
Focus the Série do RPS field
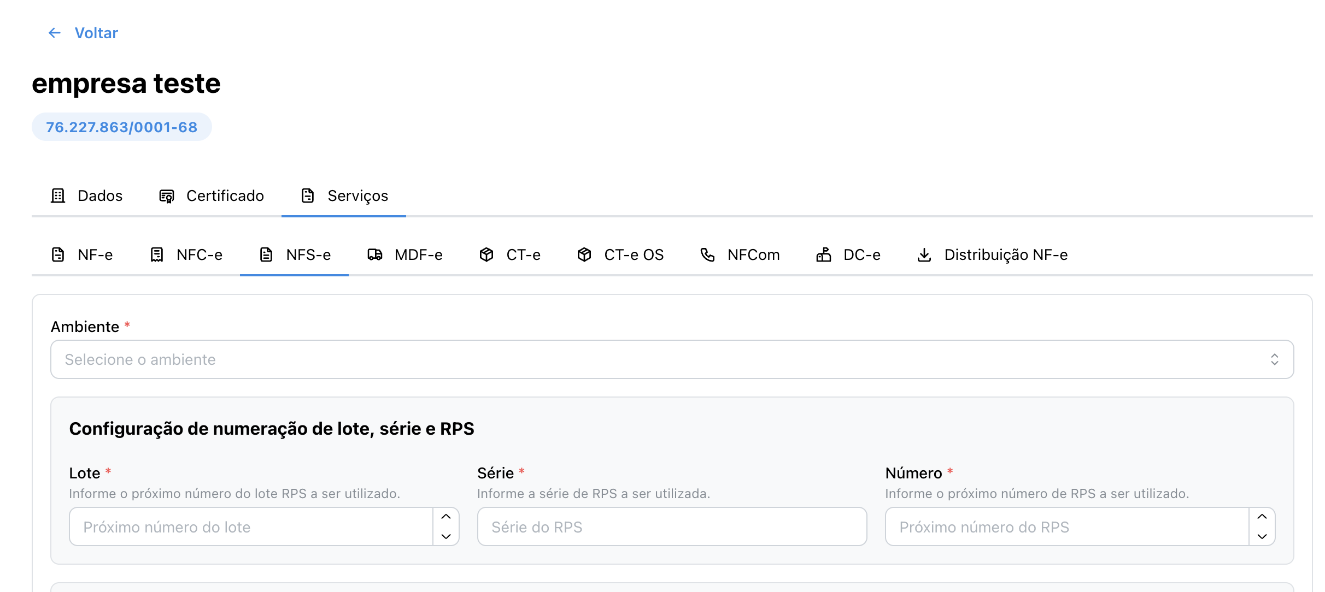(671, 526)
